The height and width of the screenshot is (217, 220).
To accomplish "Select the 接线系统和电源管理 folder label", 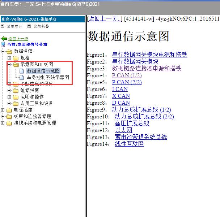I will click(x=35, y=123).
